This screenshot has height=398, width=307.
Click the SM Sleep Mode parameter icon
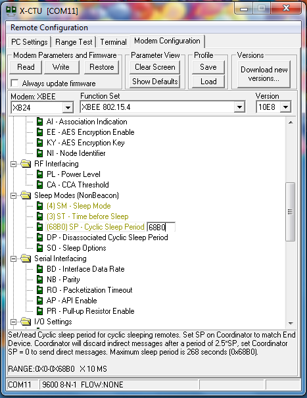(x=39, y=206)
